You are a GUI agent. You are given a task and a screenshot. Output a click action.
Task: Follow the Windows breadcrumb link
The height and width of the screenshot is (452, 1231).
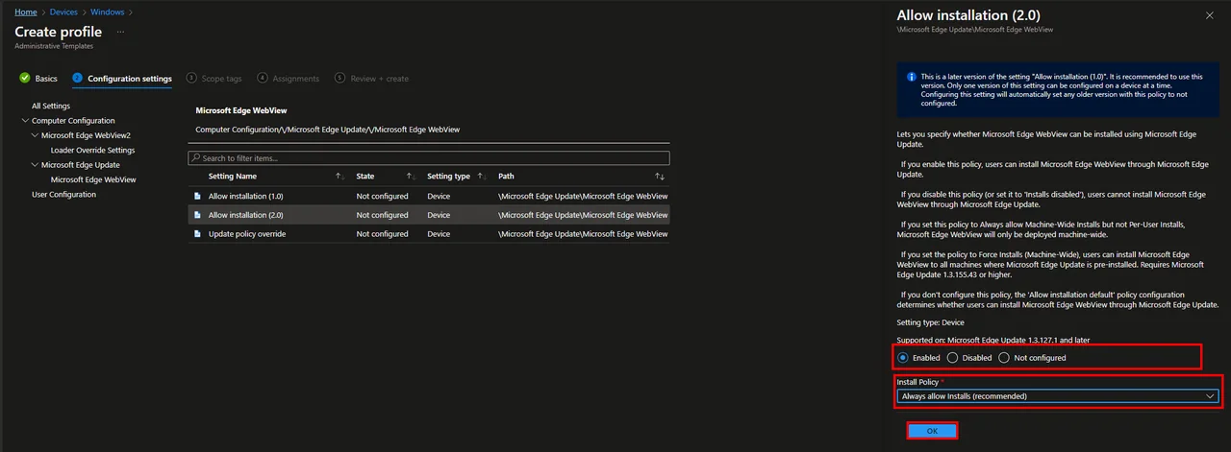108,12
